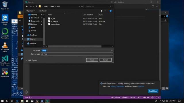Open VLC media player desktop icon
184x103 pixels.
(x=5, y=47)
